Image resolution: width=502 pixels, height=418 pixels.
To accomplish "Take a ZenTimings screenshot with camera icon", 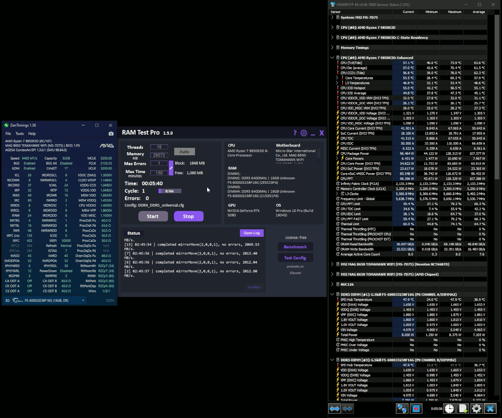I will [x=111, y=134].
